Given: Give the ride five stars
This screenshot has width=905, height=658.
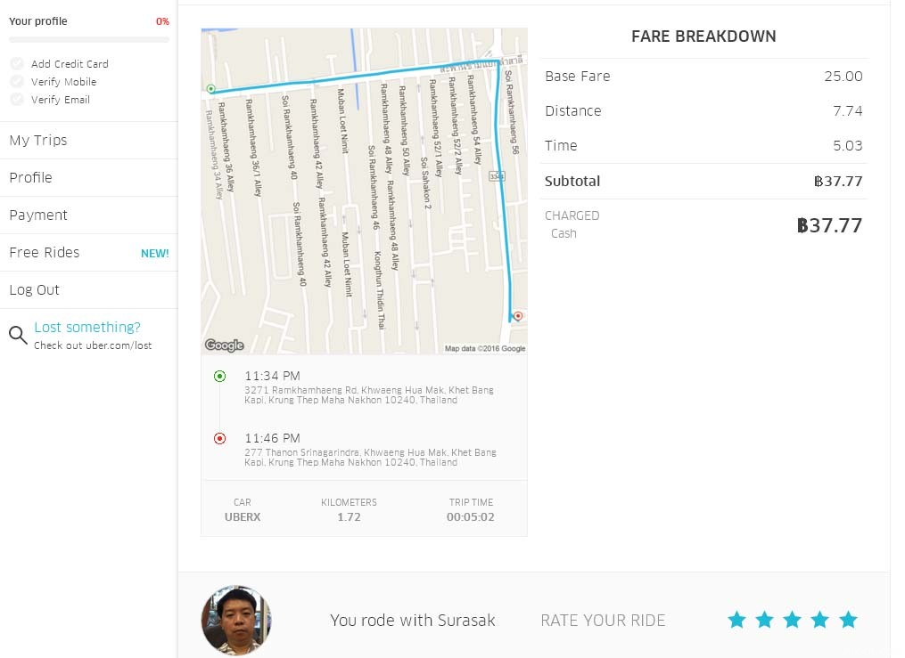Looking at the screenshot, I should [x=848, y=620].
